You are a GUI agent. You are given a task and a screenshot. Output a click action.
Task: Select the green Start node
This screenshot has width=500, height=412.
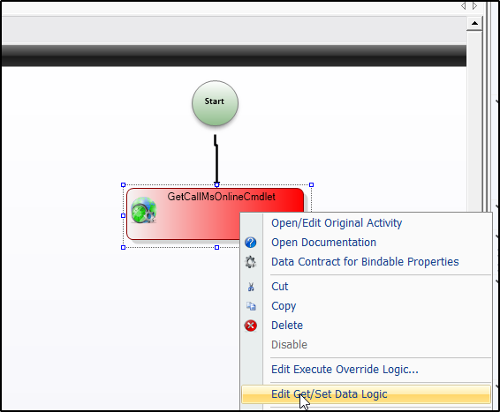tap(215, 103)
